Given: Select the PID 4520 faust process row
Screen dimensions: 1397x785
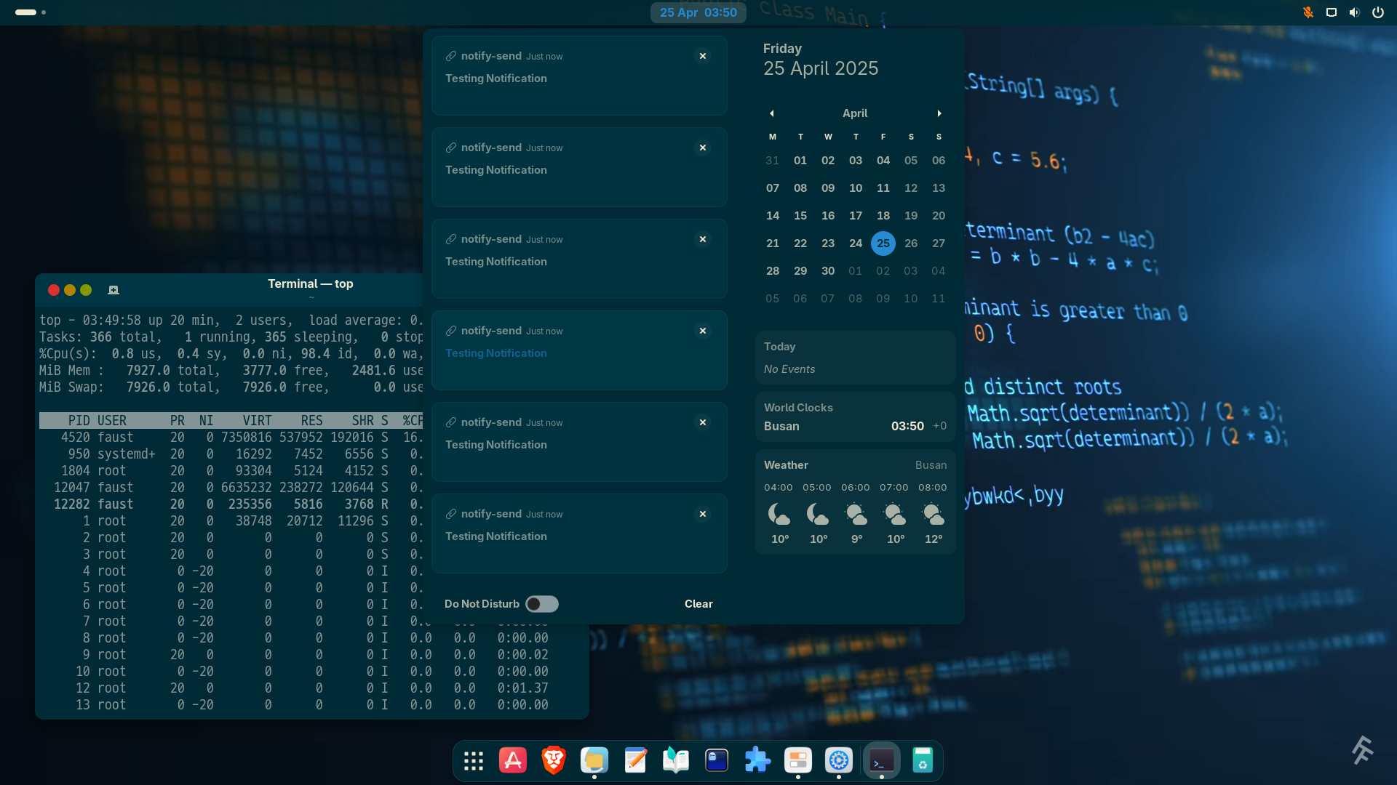Looking at the screenshot, I should (x=231, y=438).
